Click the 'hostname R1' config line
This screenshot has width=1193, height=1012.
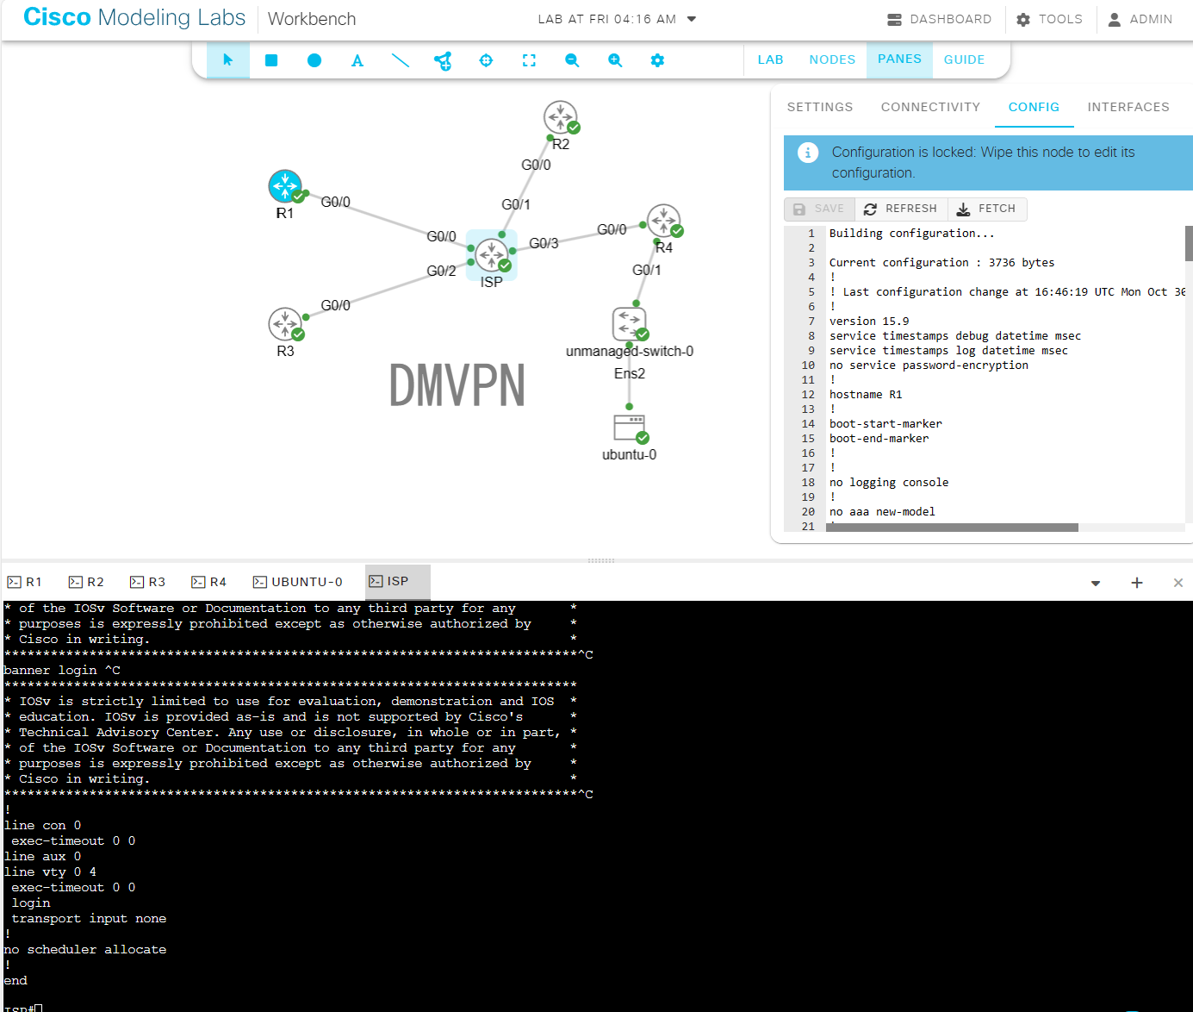866,395
